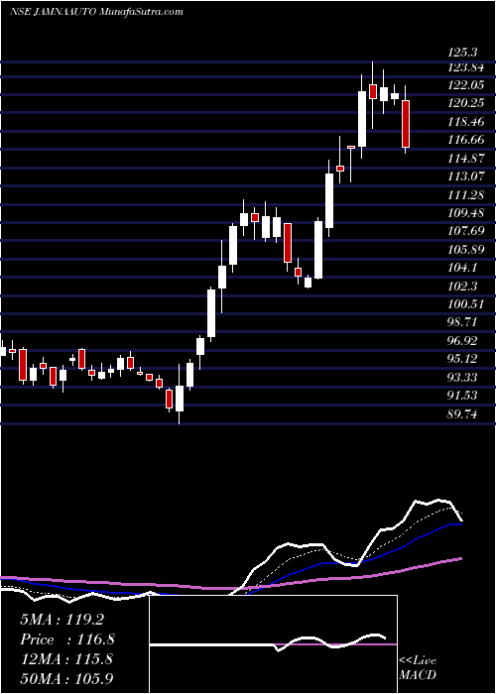Select the 104.1 price level label

pyautogui.click(x=463, y=268)
